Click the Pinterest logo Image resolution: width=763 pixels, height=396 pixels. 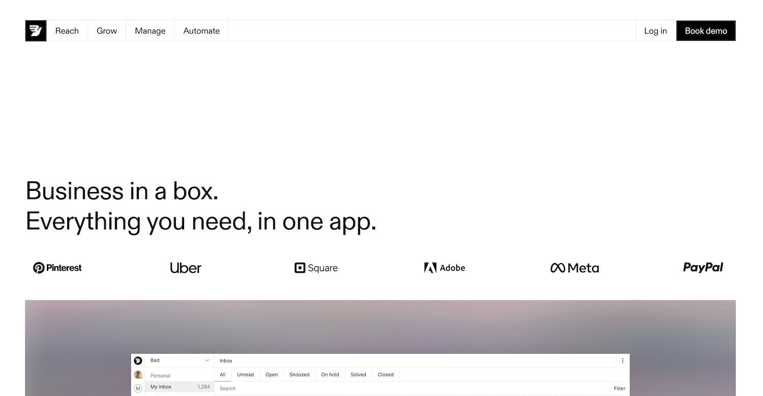57,268
